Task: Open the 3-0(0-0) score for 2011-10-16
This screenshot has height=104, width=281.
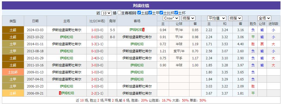Action: 97,65
